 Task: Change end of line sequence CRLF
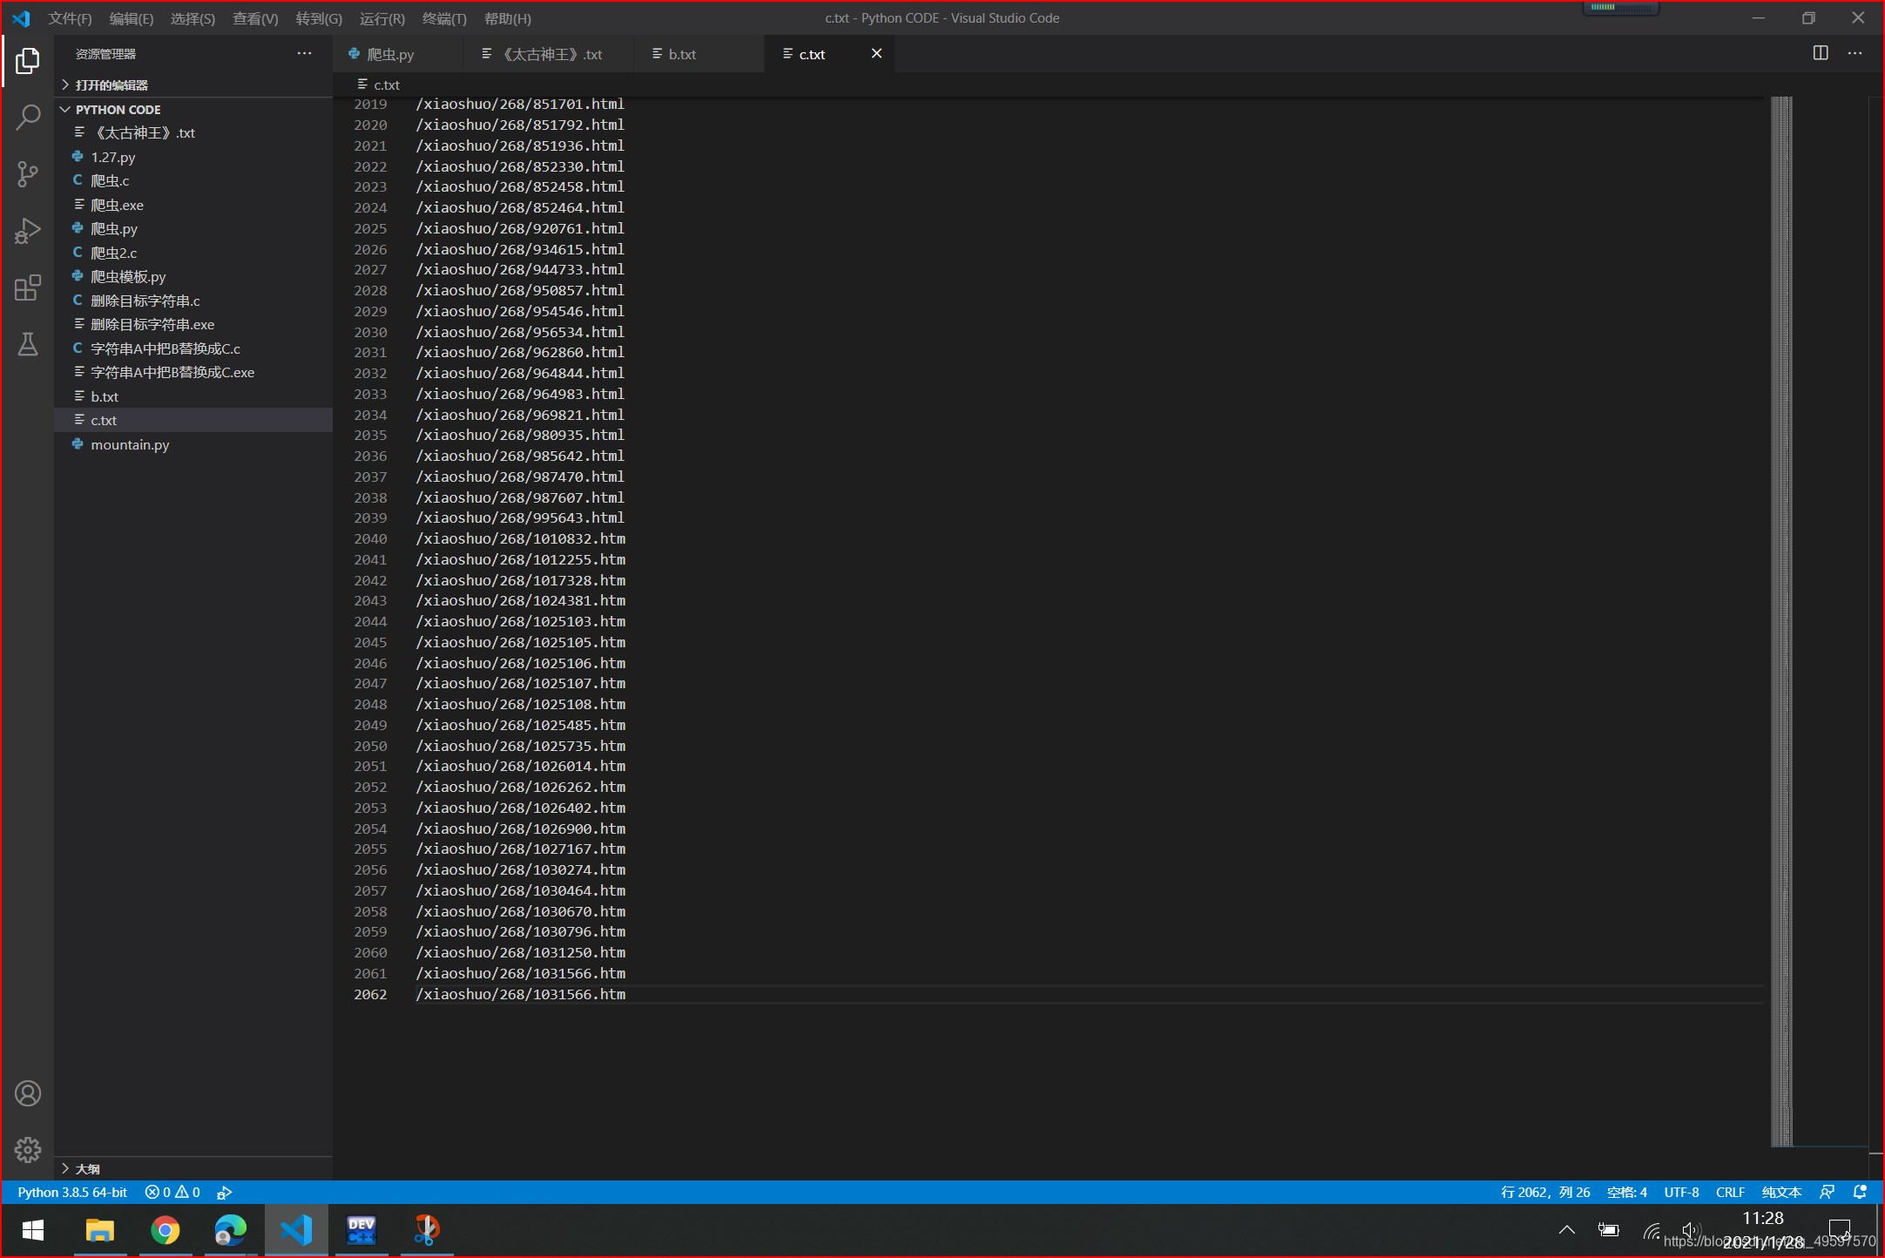point(1730,1193)
